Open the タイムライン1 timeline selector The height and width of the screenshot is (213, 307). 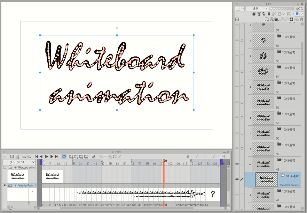[19, 162]
